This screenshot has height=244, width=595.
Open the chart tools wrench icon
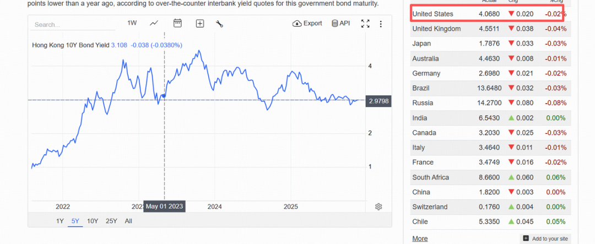click(x=219, y=23)
